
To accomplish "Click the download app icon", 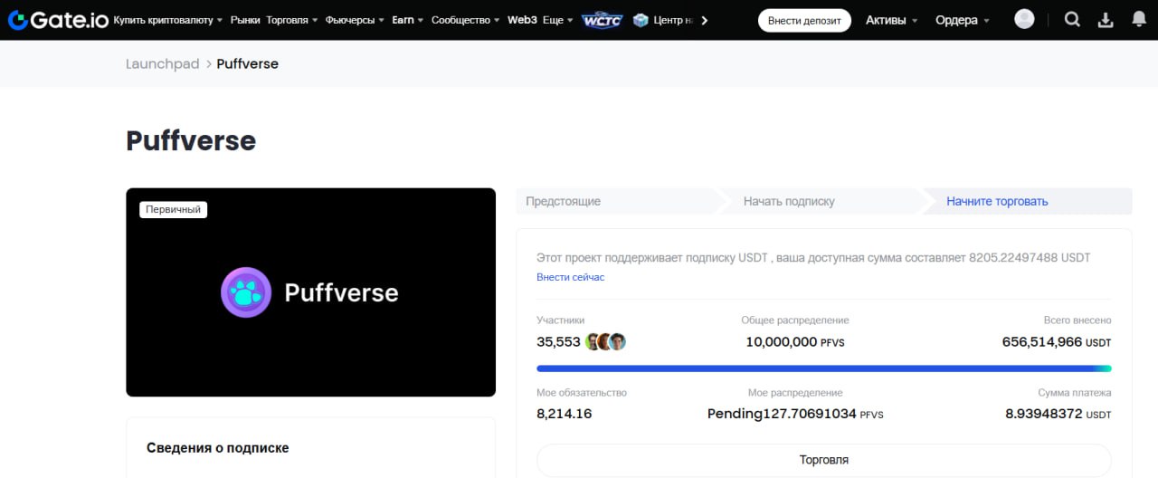I will 1106,20.
